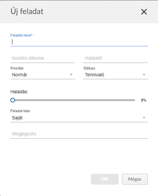
Task: Click the Feladat neve* field label
Action: click(21, 35)
